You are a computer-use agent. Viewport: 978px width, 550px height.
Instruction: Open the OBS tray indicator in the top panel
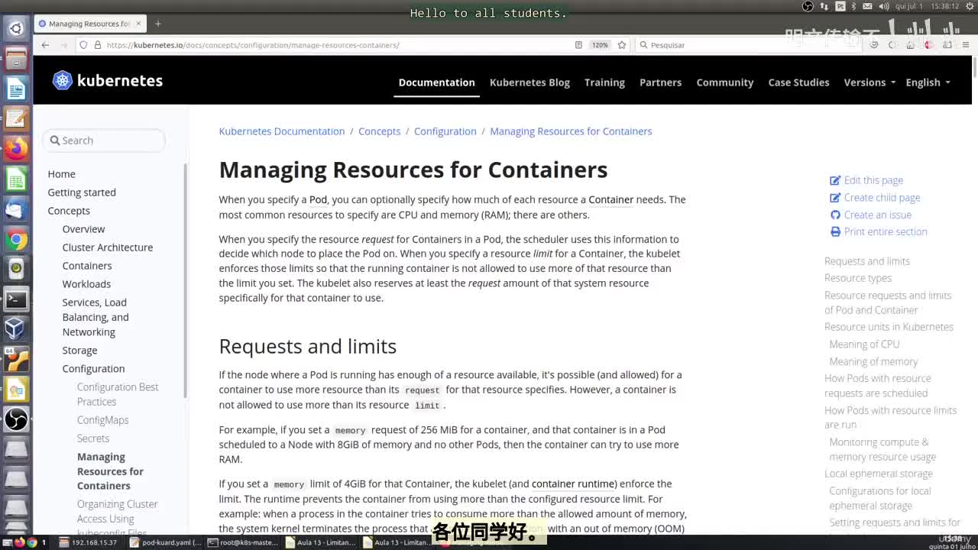(808, 6)
